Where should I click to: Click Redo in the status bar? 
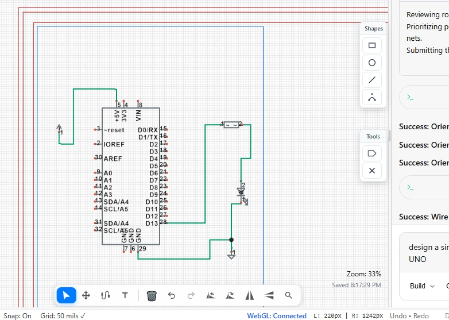coord(421,316)
